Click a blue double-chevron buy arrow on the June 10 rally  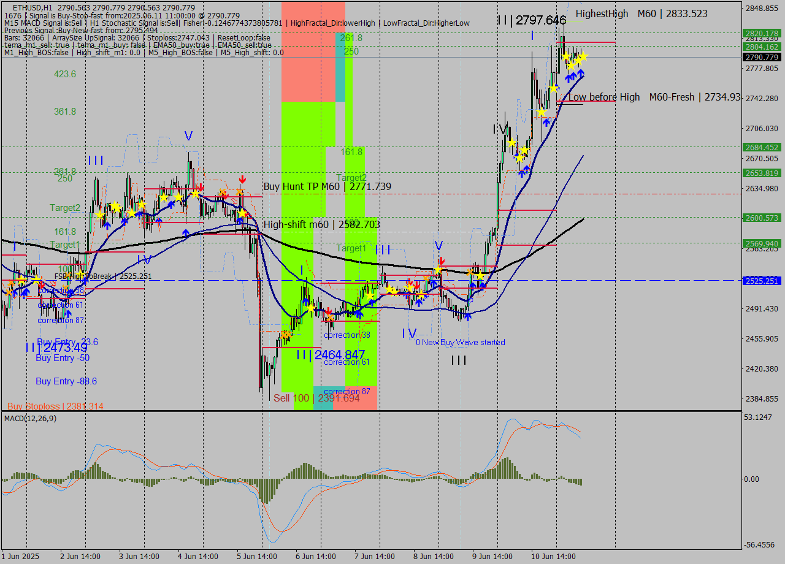[572, 75]
